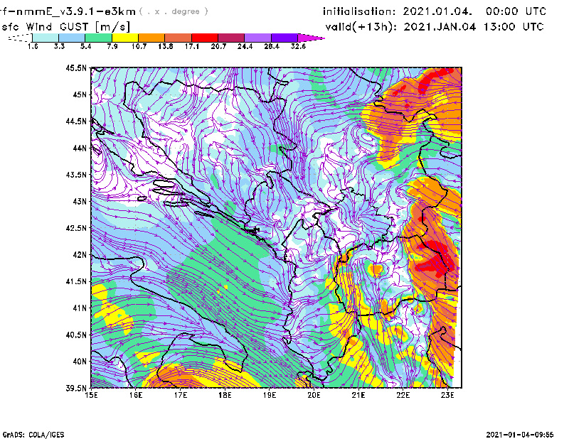The width and height of the screenshot is (569, 439).
Task: Click the grey '( . x . degree )' text
Action: pyautogui.click(x=174, y=11)
